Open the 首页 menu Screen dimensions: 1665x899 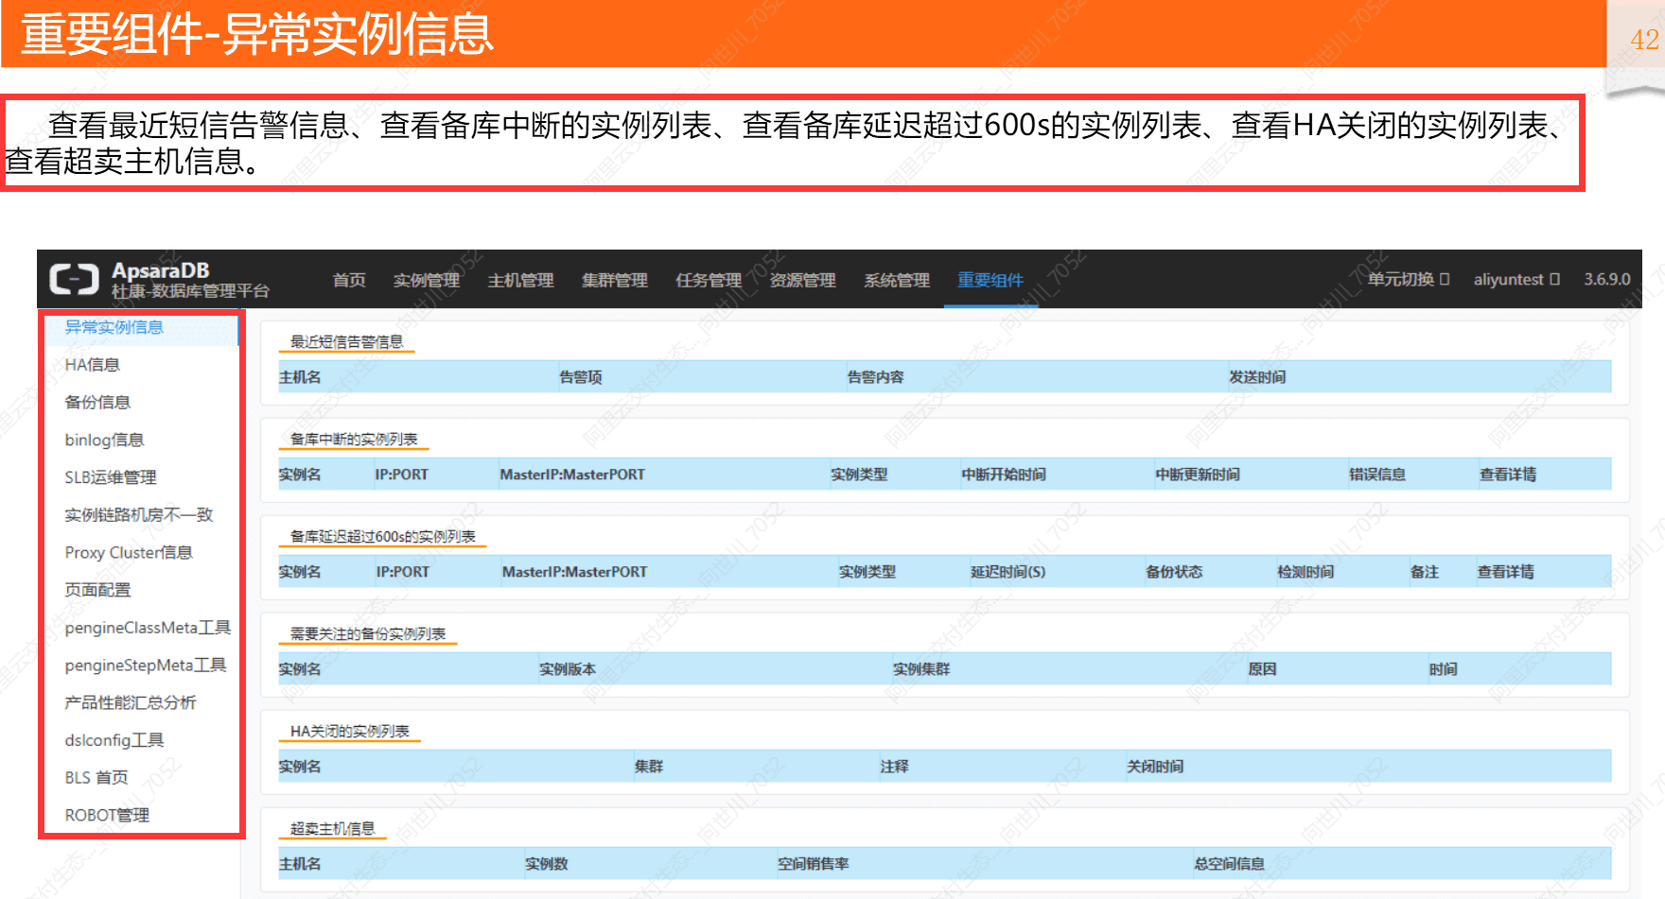point(349,280)
